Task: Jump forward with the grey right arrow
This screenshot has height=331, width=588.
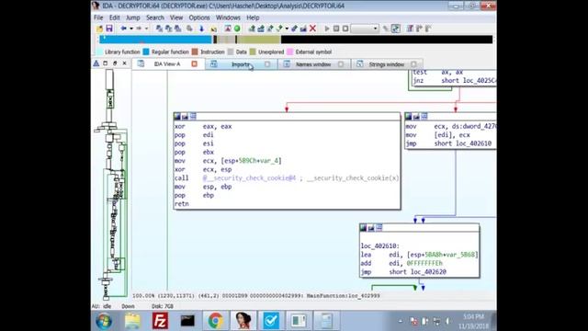Action: click(139, 29)
